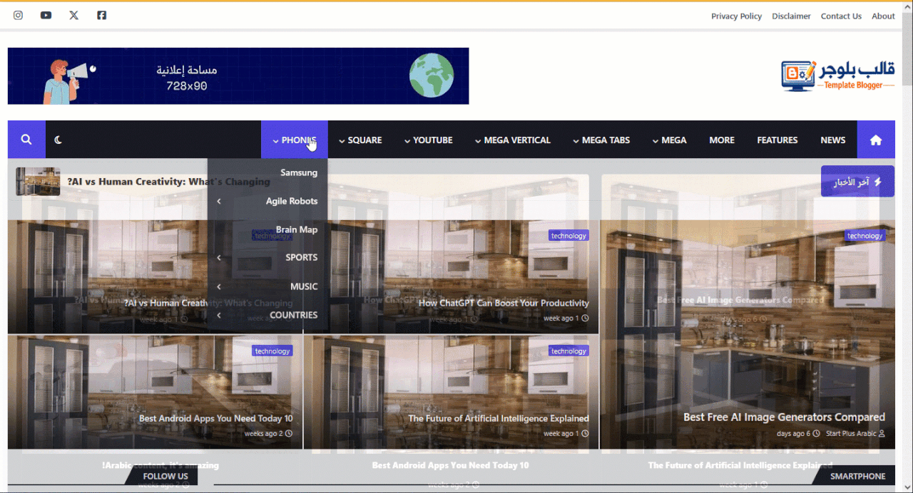Open ticker headline AI vs Human Creativity
The height and width of the screenshot is (493, 913).
point(169,182)
